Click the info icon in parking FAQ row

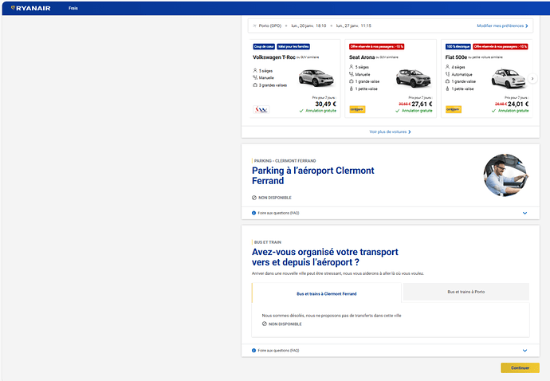tap(254, 213)
